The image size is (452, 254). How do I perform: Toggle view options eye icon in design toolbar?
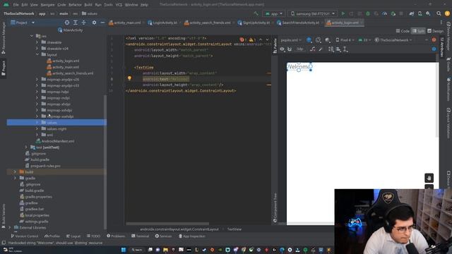pos(282,49)
